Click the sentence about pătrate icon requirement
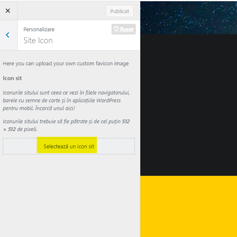 click(x=66, y=125)
